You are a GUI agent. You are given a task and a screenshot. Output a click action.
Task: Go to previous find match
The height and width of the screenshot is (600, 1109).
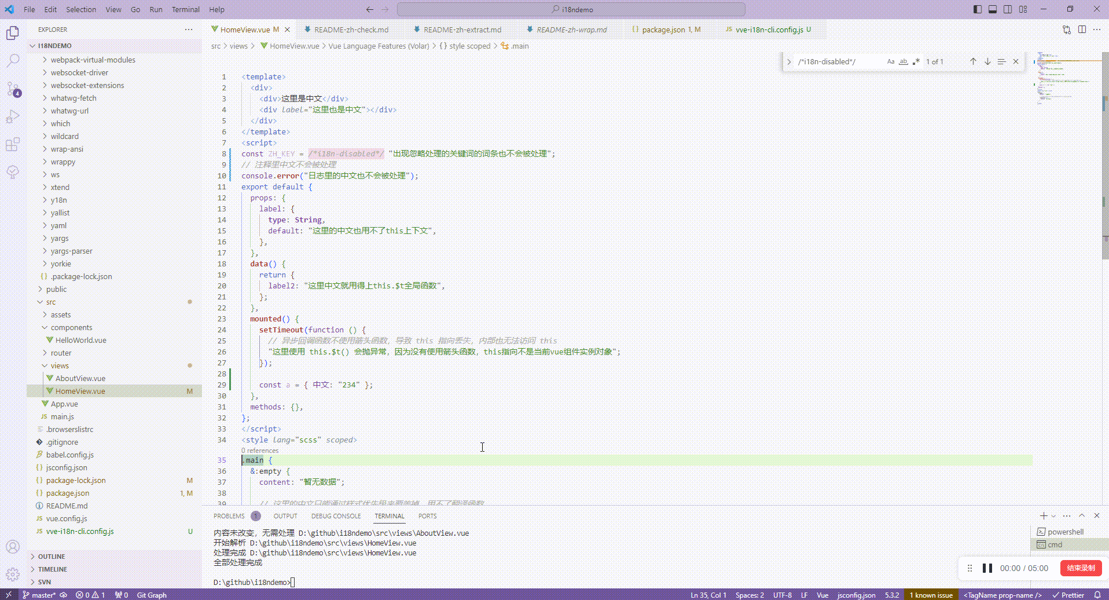click(973, 61)
